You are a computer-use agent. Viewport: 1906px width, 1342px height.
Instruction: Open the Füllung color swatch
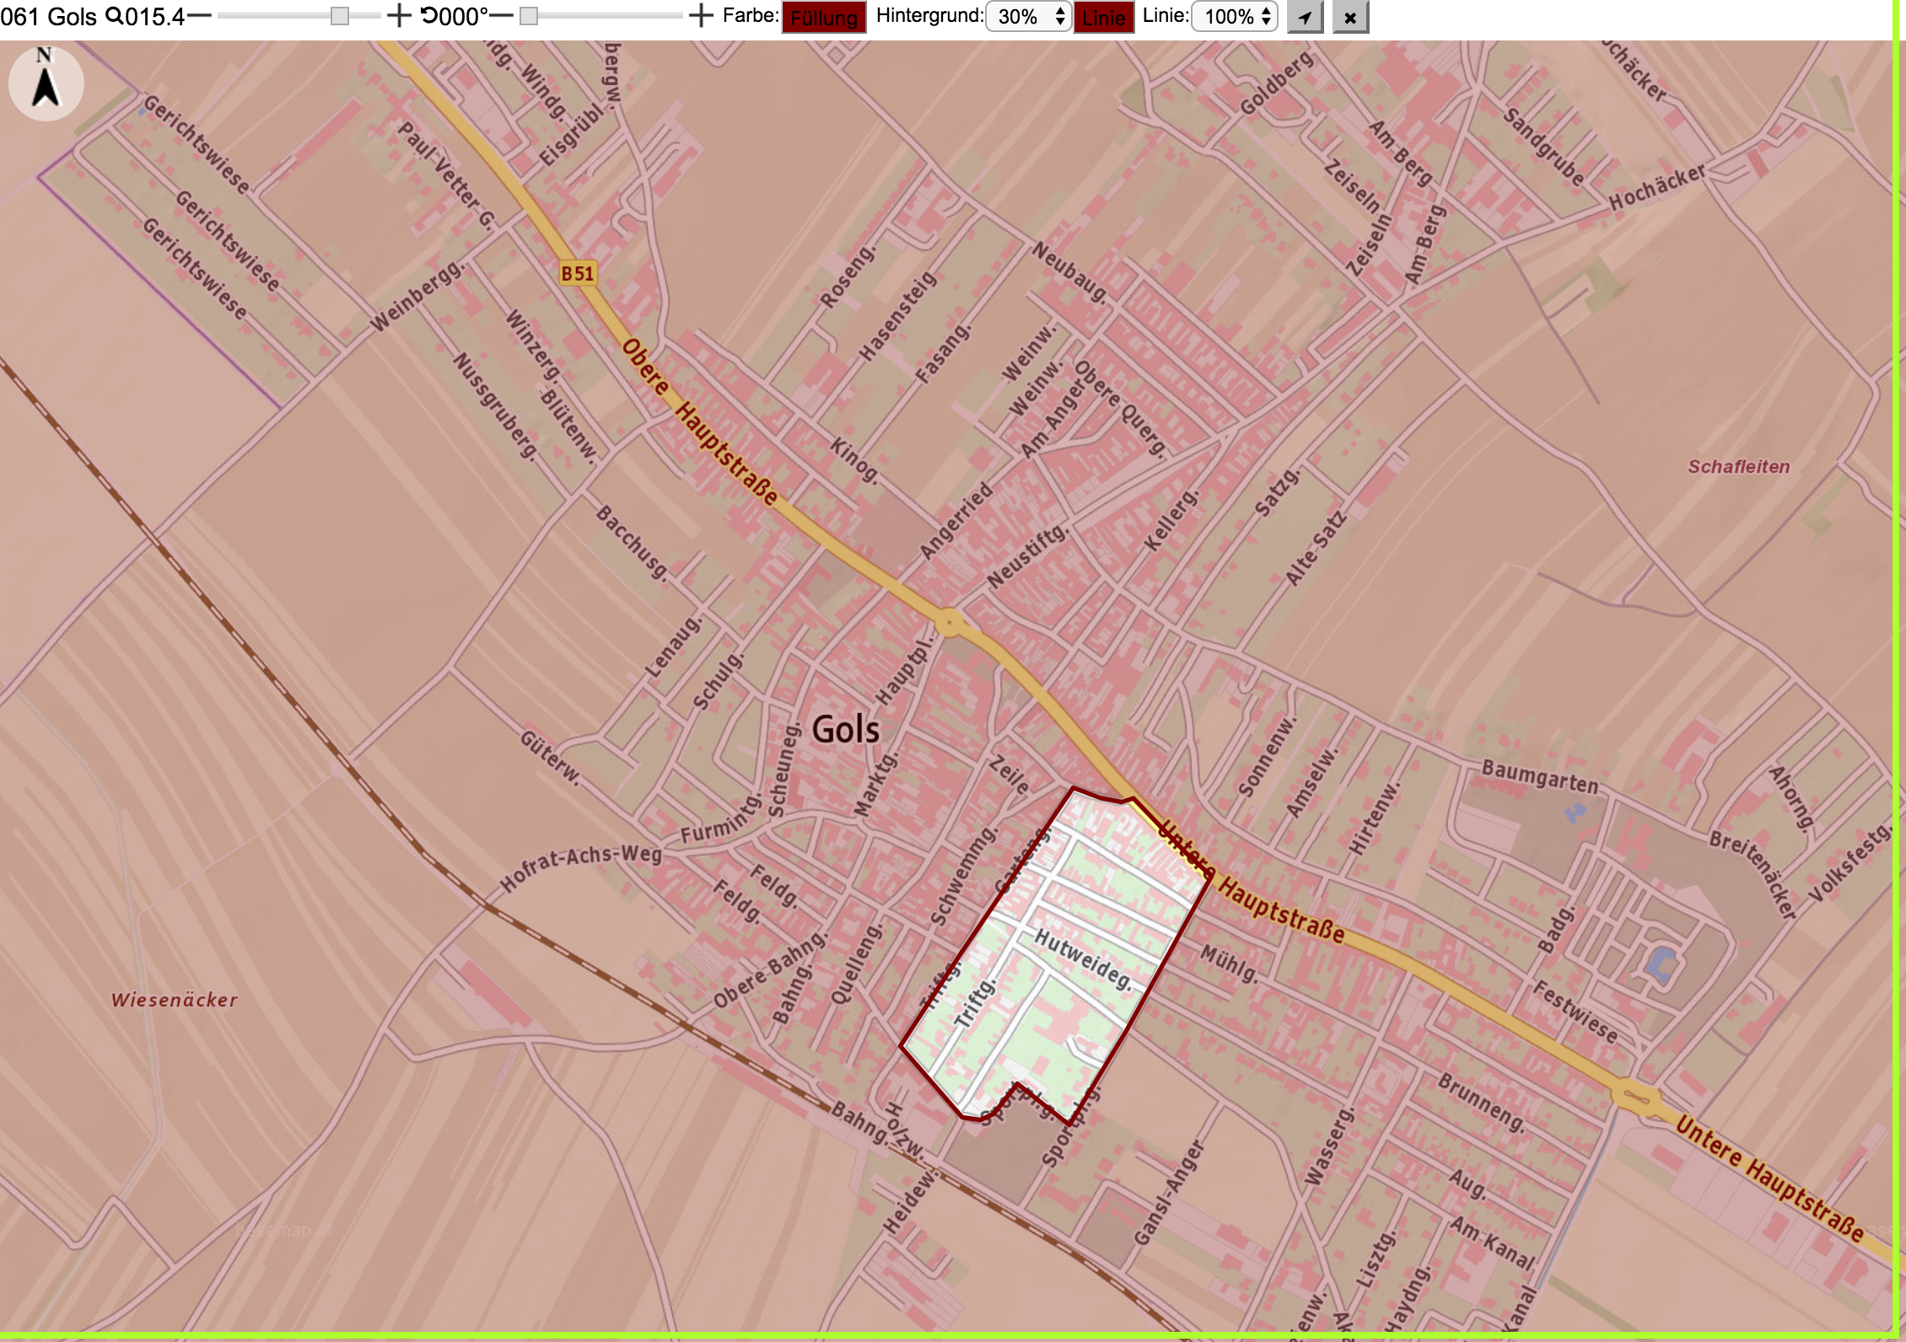tap(824, 17)
